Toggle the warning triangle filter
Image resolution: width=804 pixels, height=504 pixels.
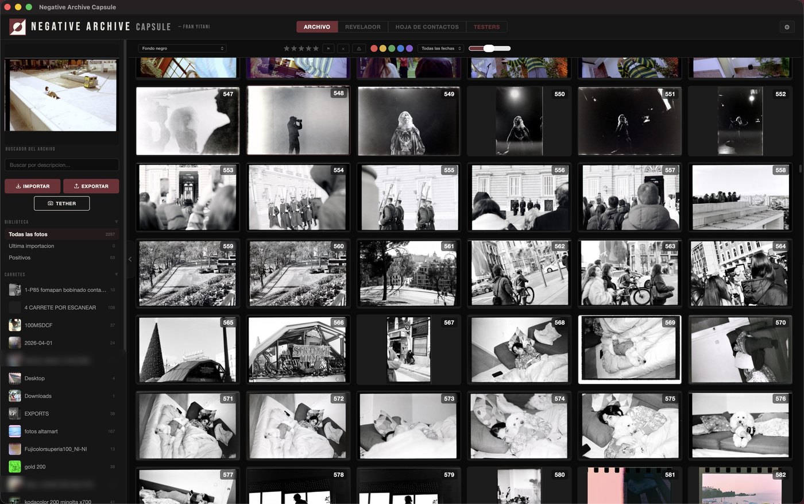(359, 48)
